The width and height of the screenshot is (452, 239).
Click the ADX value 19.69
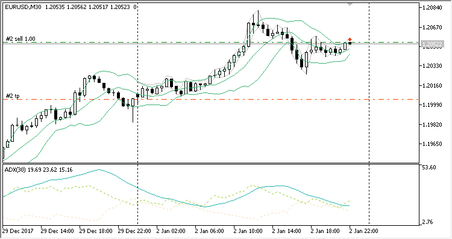tap(34, 170)
